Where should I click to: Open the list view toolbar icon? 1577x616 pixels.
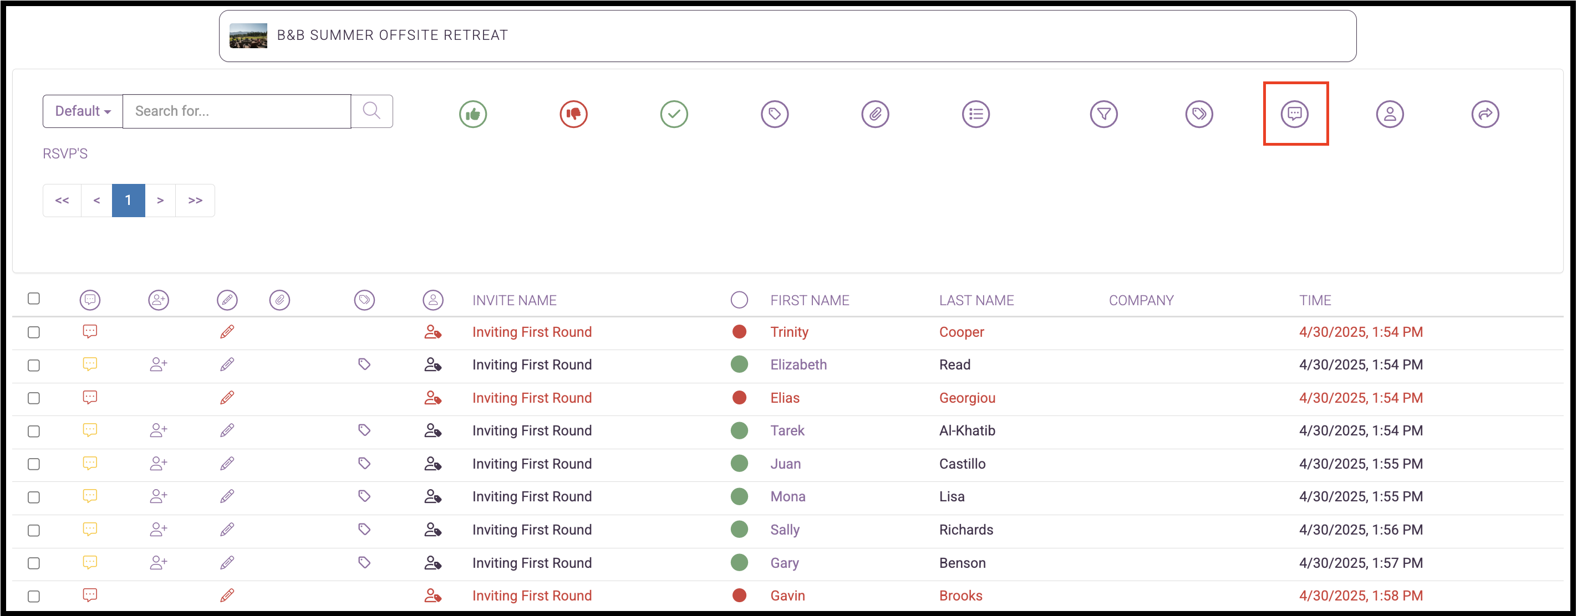tap(975, 114)
